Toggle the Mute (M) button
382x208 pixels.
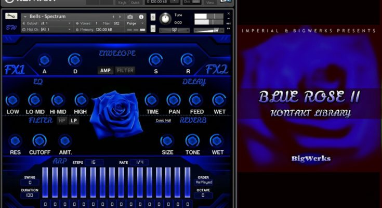click(153, 29)
